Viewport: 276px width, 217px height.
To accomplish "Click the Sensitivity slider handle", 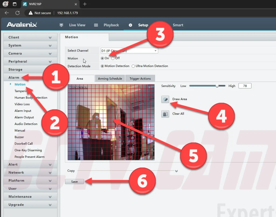I will pos(217,86).
